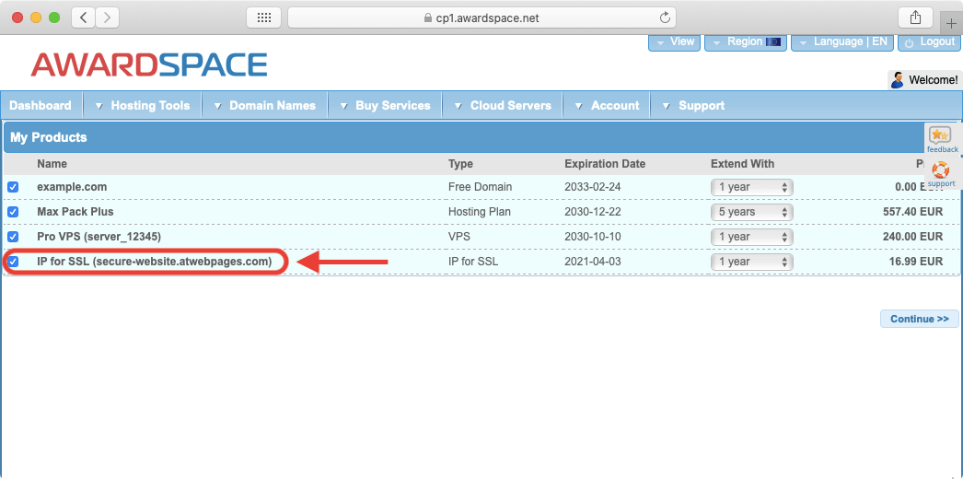This screenshot has width=963, height=479.
Task: Deselect the IP for SSL checkbox
Action: (13, 262)
